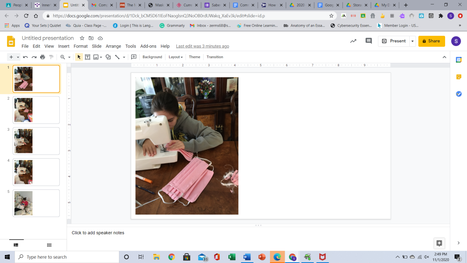Click the Windows search box

[67, 257]
